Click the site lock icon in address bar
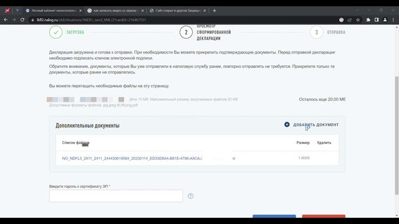Screen dimensions: 399x224 32,20
